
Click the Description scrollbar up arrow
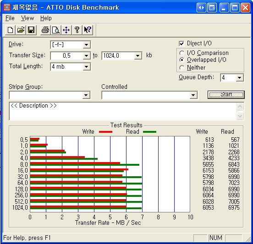[x=240, y=107]
